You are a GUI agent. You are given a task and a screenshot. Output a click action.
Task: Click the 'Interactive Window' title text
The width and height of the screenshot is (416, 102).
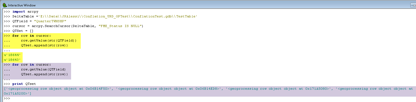[22, 5]
